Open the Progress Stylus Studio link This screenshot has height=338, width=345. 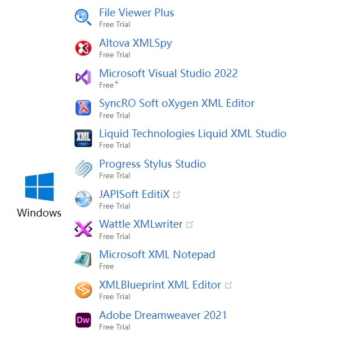tap(153, 164)
